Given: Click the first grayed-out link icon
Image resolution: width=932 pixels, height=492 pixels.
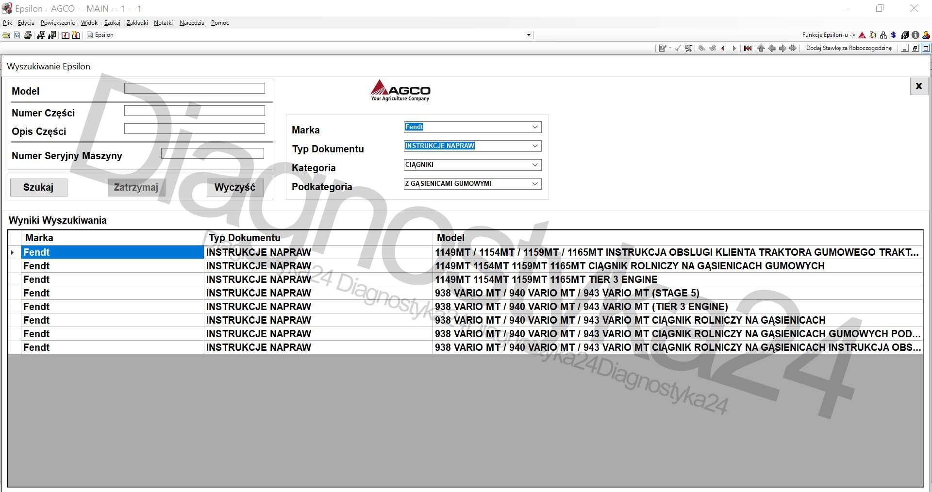Looking at the screenshot, I should point(701,48).
